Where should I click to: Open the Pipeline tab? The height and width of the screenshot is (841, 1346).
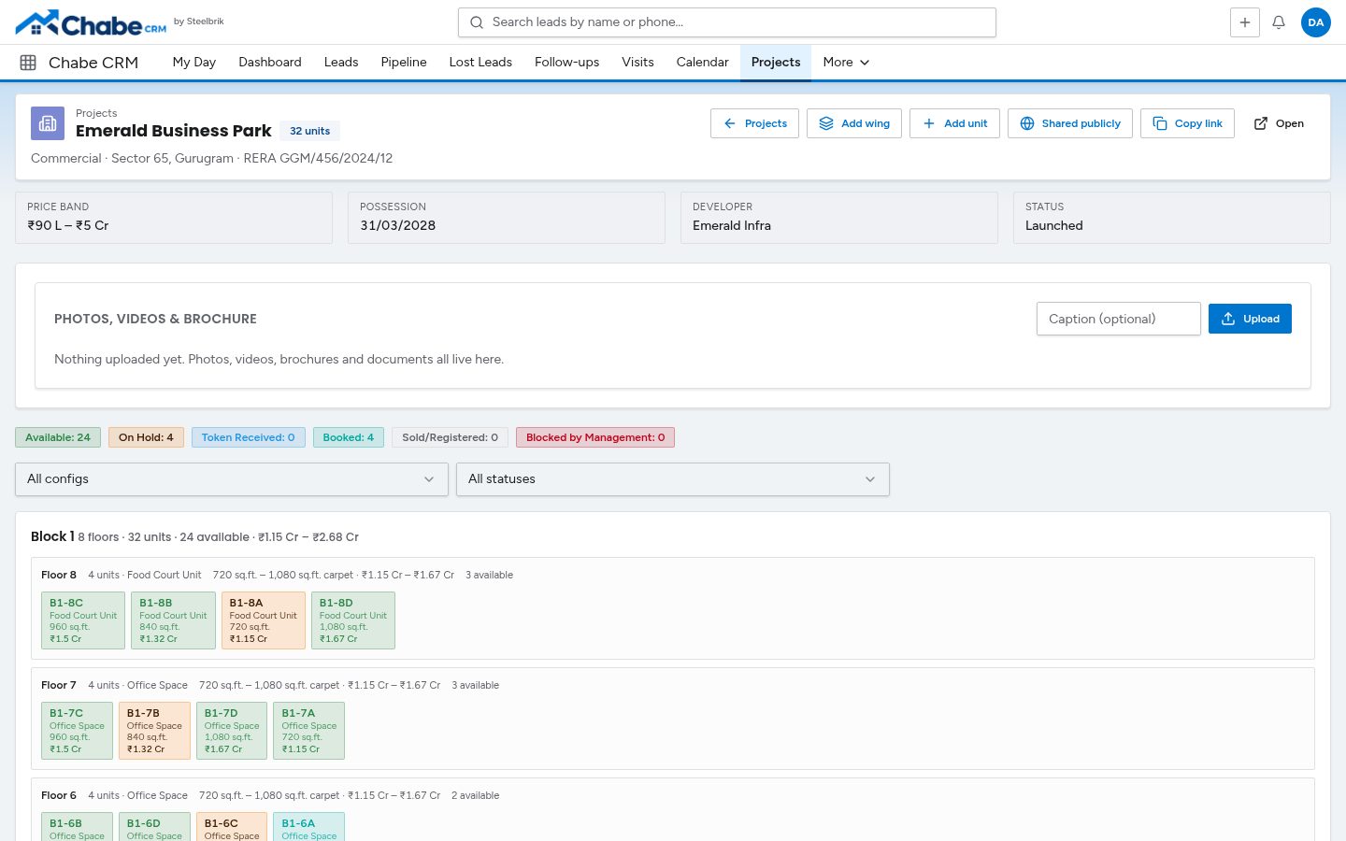pos(404,63)
